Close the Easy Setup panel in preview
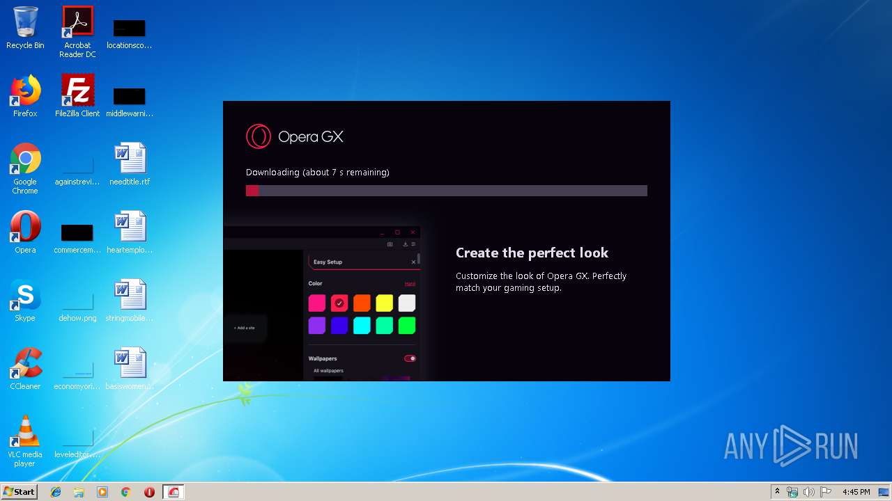The image size is (892, 501). [413, 262]
